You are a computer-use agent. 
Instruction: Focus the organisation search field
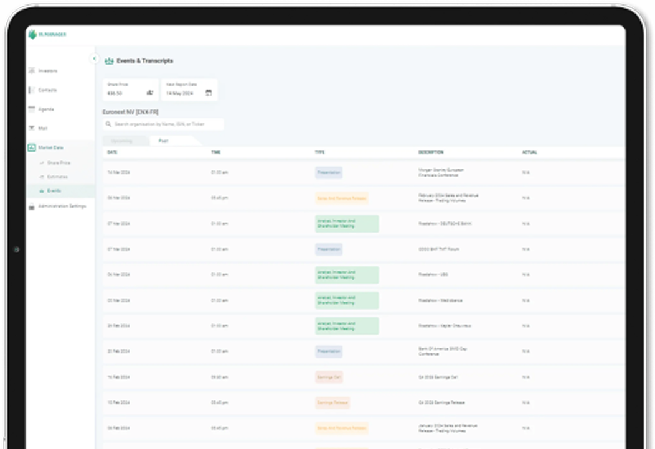click(163, 124)
